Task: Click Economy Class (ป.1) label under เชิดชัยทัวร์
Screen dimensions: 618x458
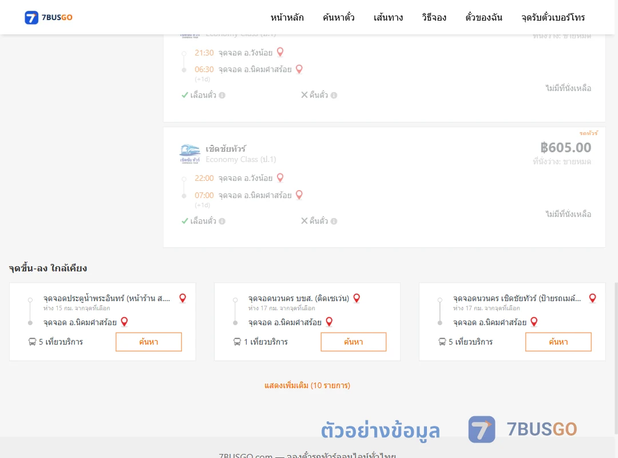Action: pos(241,159)
